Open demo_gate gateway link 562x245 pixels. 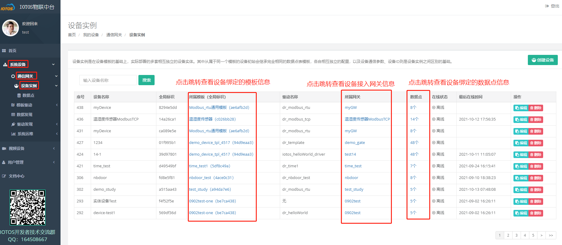click(x=355, y=142)
